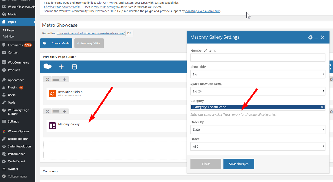333x182 pixels.
Task: Click the row layout icon of the first row
Action: point(56,79)
